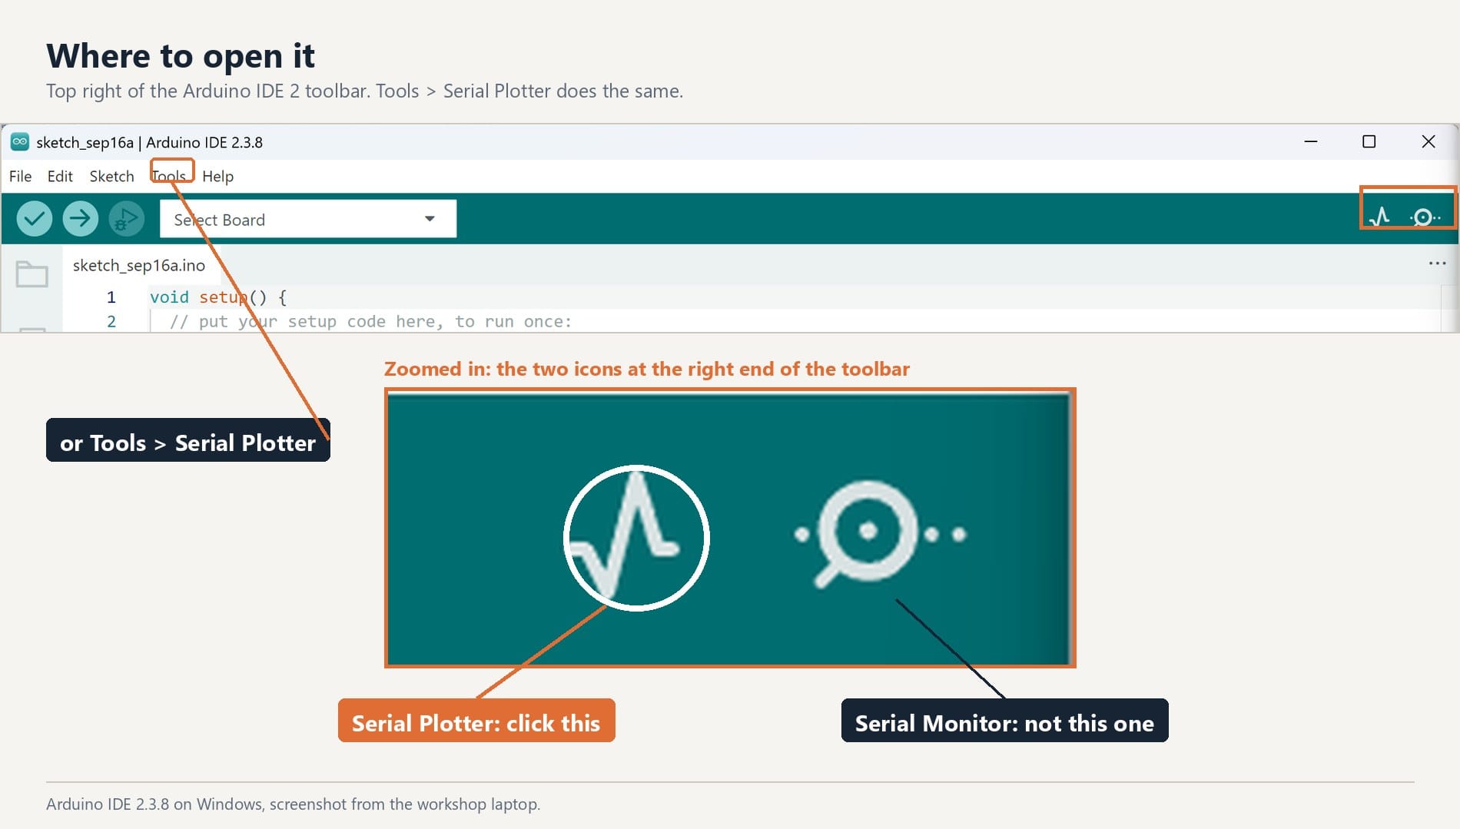Open the Edit menu

pyautogui.click(x=60, y=176)
